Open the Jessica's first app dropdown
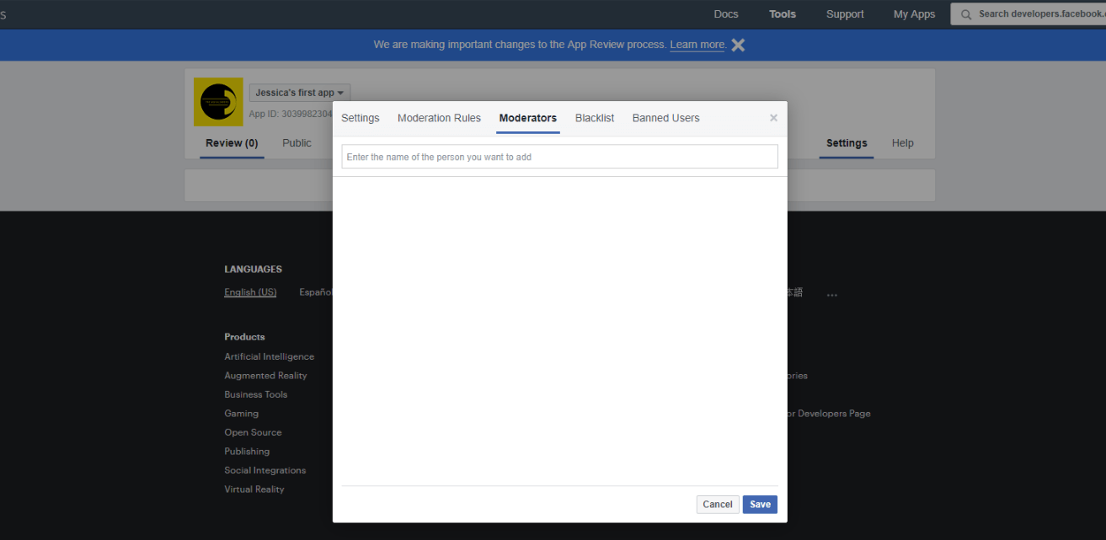The height and width of the screenshot is (540, 1106). click(x=300, y=93)
